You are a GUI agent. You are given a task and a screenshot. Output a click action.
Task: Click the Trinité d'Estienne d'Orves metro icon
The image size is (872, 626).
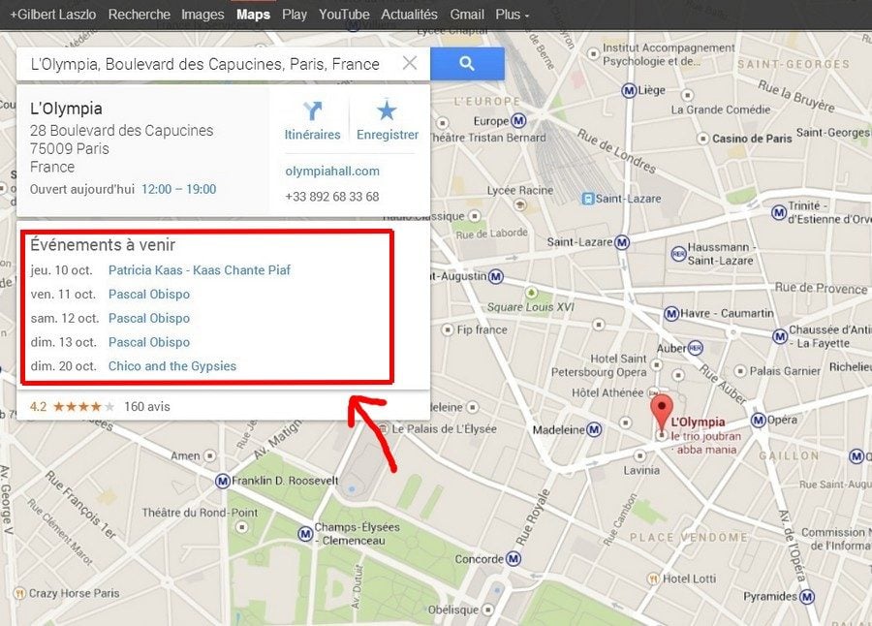point(779,212)
